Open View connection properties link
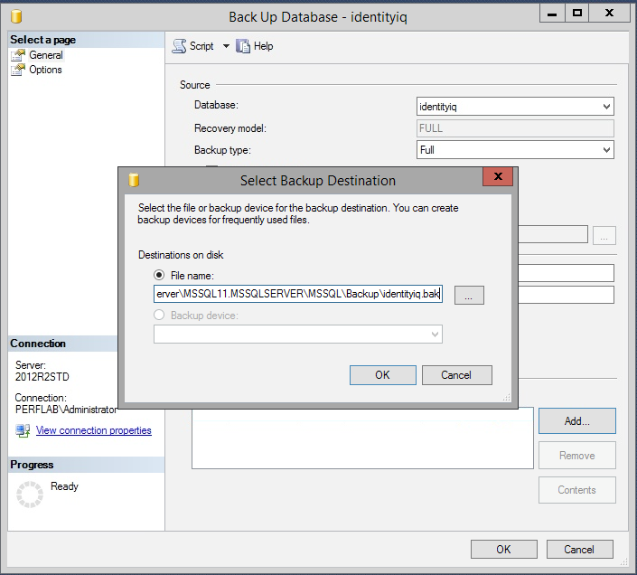 tap(93, 430)
